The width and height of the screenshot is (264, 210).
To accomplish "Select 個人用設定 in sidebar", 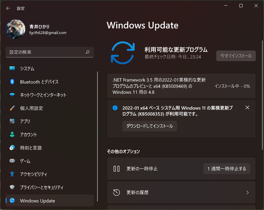I will 50,108.
